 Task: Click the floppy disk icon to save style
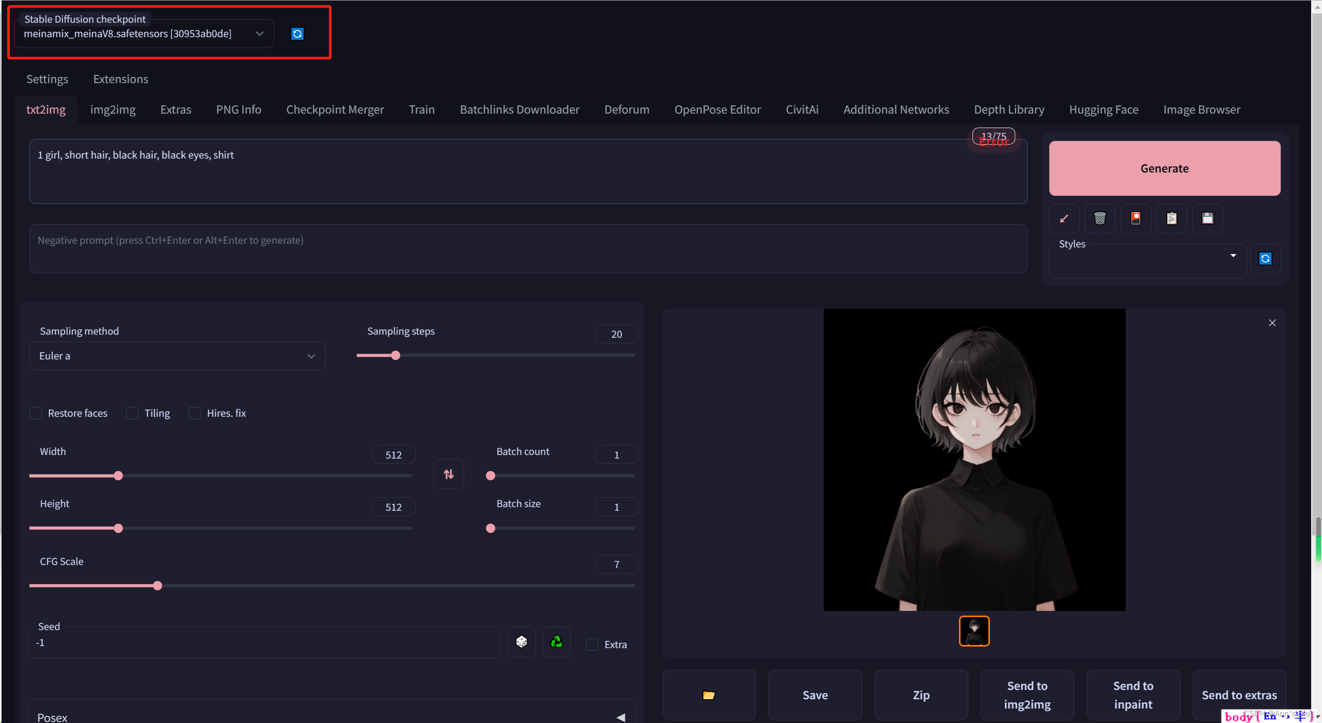tap(1207, 218)
